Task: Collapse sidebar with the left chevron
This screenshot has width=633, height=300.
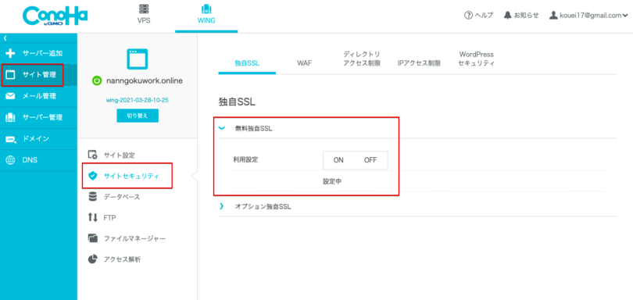Action: point(5,38)
